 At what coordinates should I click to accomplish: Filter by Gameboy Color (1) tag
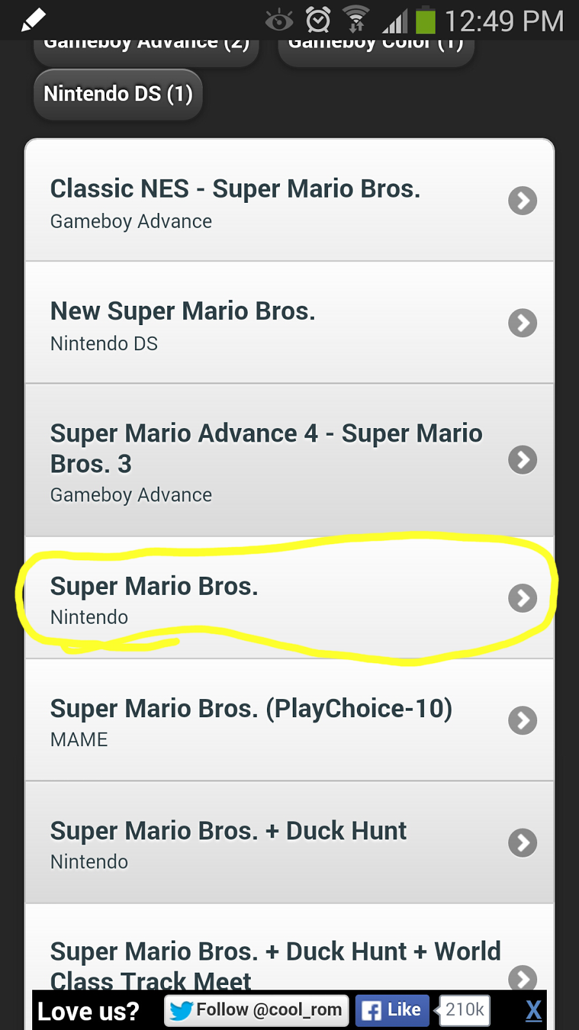point(376,46)
